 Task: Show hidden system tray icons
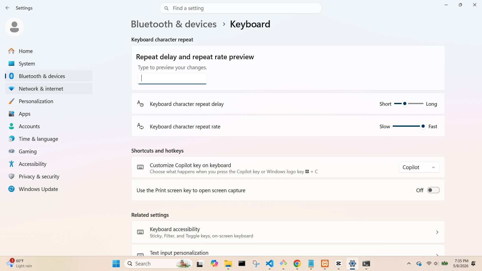point(409,263)
